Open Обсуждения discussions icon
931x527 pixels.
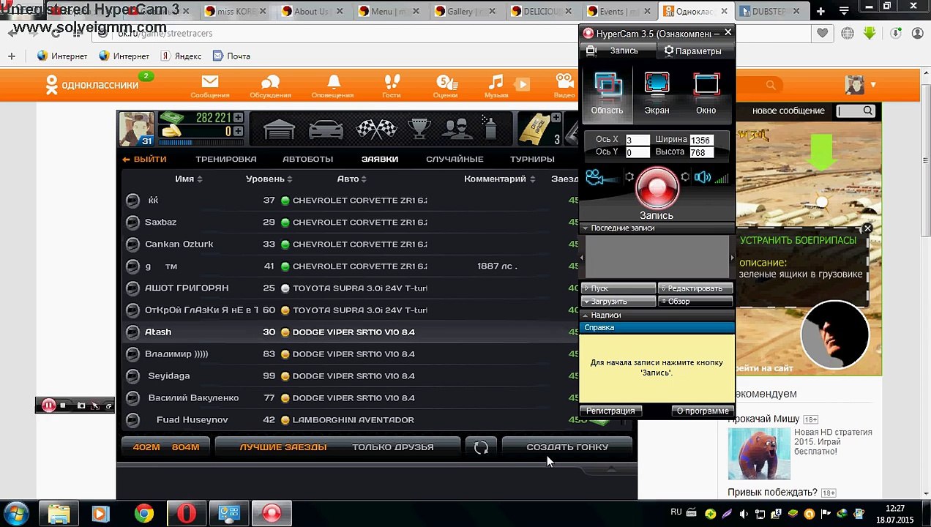coord(270,86)
